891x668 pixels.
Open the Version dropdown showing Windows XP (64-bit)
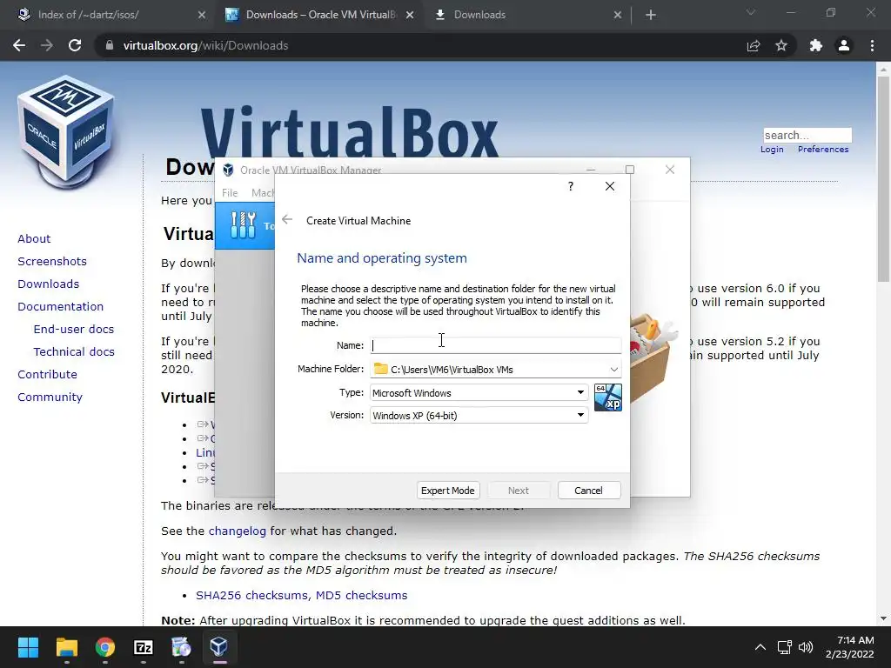pos(479,415)
